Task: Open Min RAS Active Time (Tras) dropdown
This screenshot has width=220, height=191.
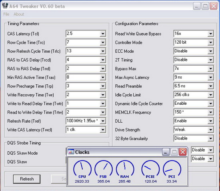Action: [x=103, y=78]
